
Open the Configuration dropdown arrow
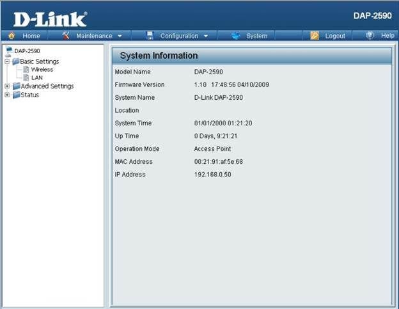tap(206, 36)
